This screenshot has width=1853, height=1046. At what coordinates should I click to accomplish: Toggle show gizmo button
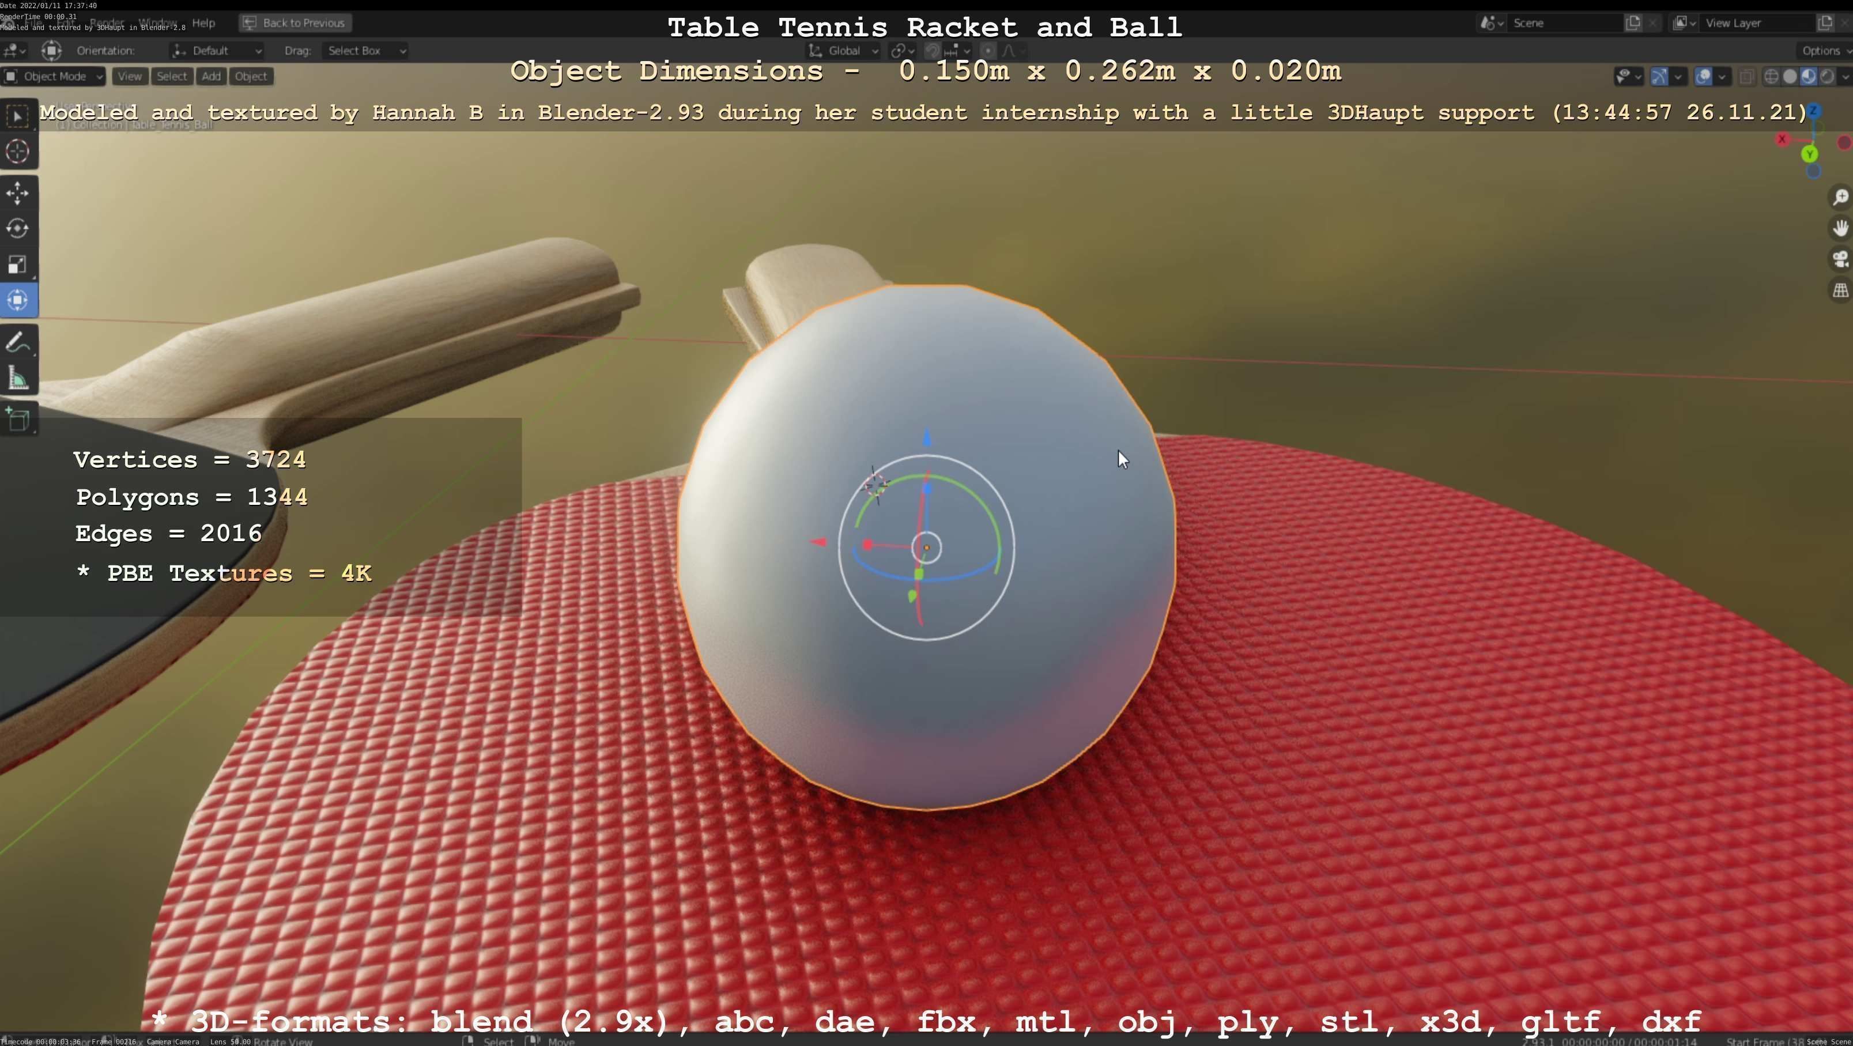coord(1659,77)
